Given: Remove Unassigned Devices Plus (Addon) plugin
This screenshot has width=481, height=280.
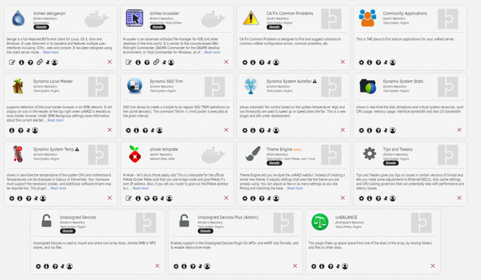Looking at the screenshot, I should click(295, 266).
